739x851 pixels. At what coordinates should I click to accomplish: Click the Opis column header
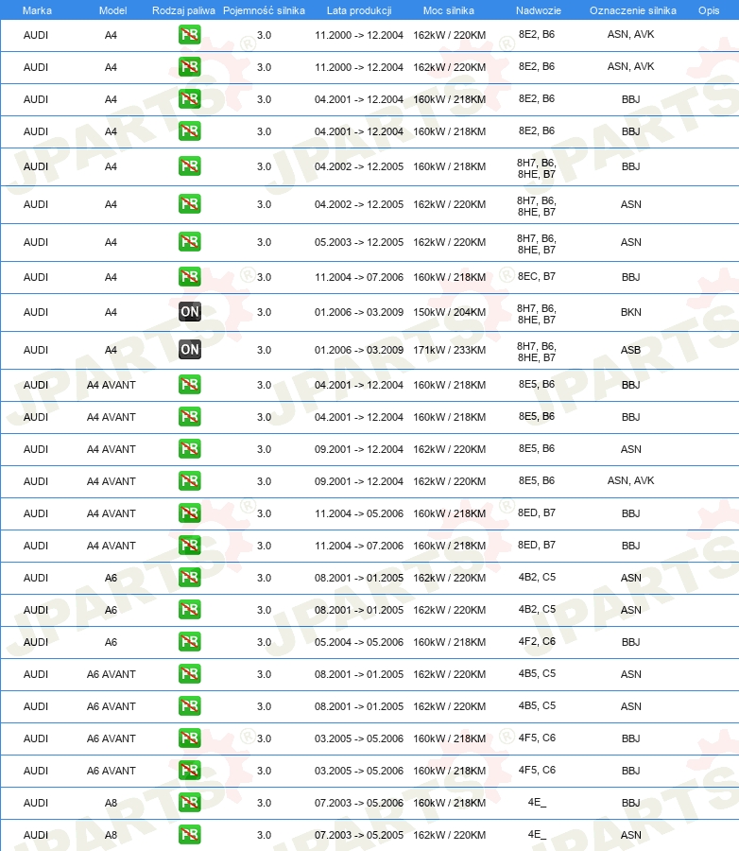[709, 10]
